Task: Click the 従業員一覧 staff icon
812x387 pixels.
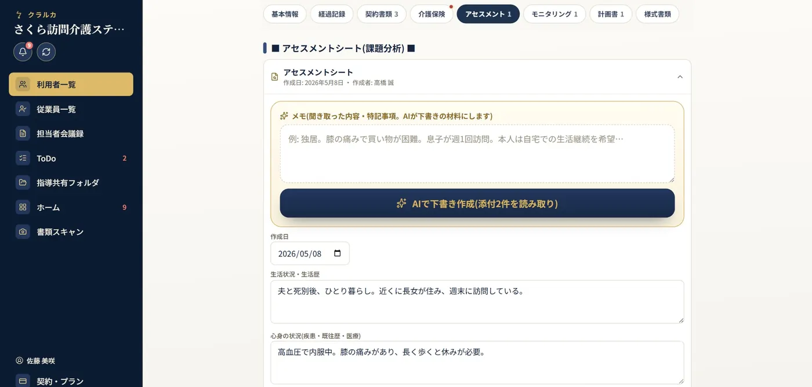Action: coord(23,109)
